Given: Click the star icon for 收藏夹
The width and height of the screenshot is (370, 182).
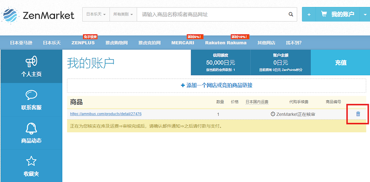Looking at the screenshot, I should [31, 161].
